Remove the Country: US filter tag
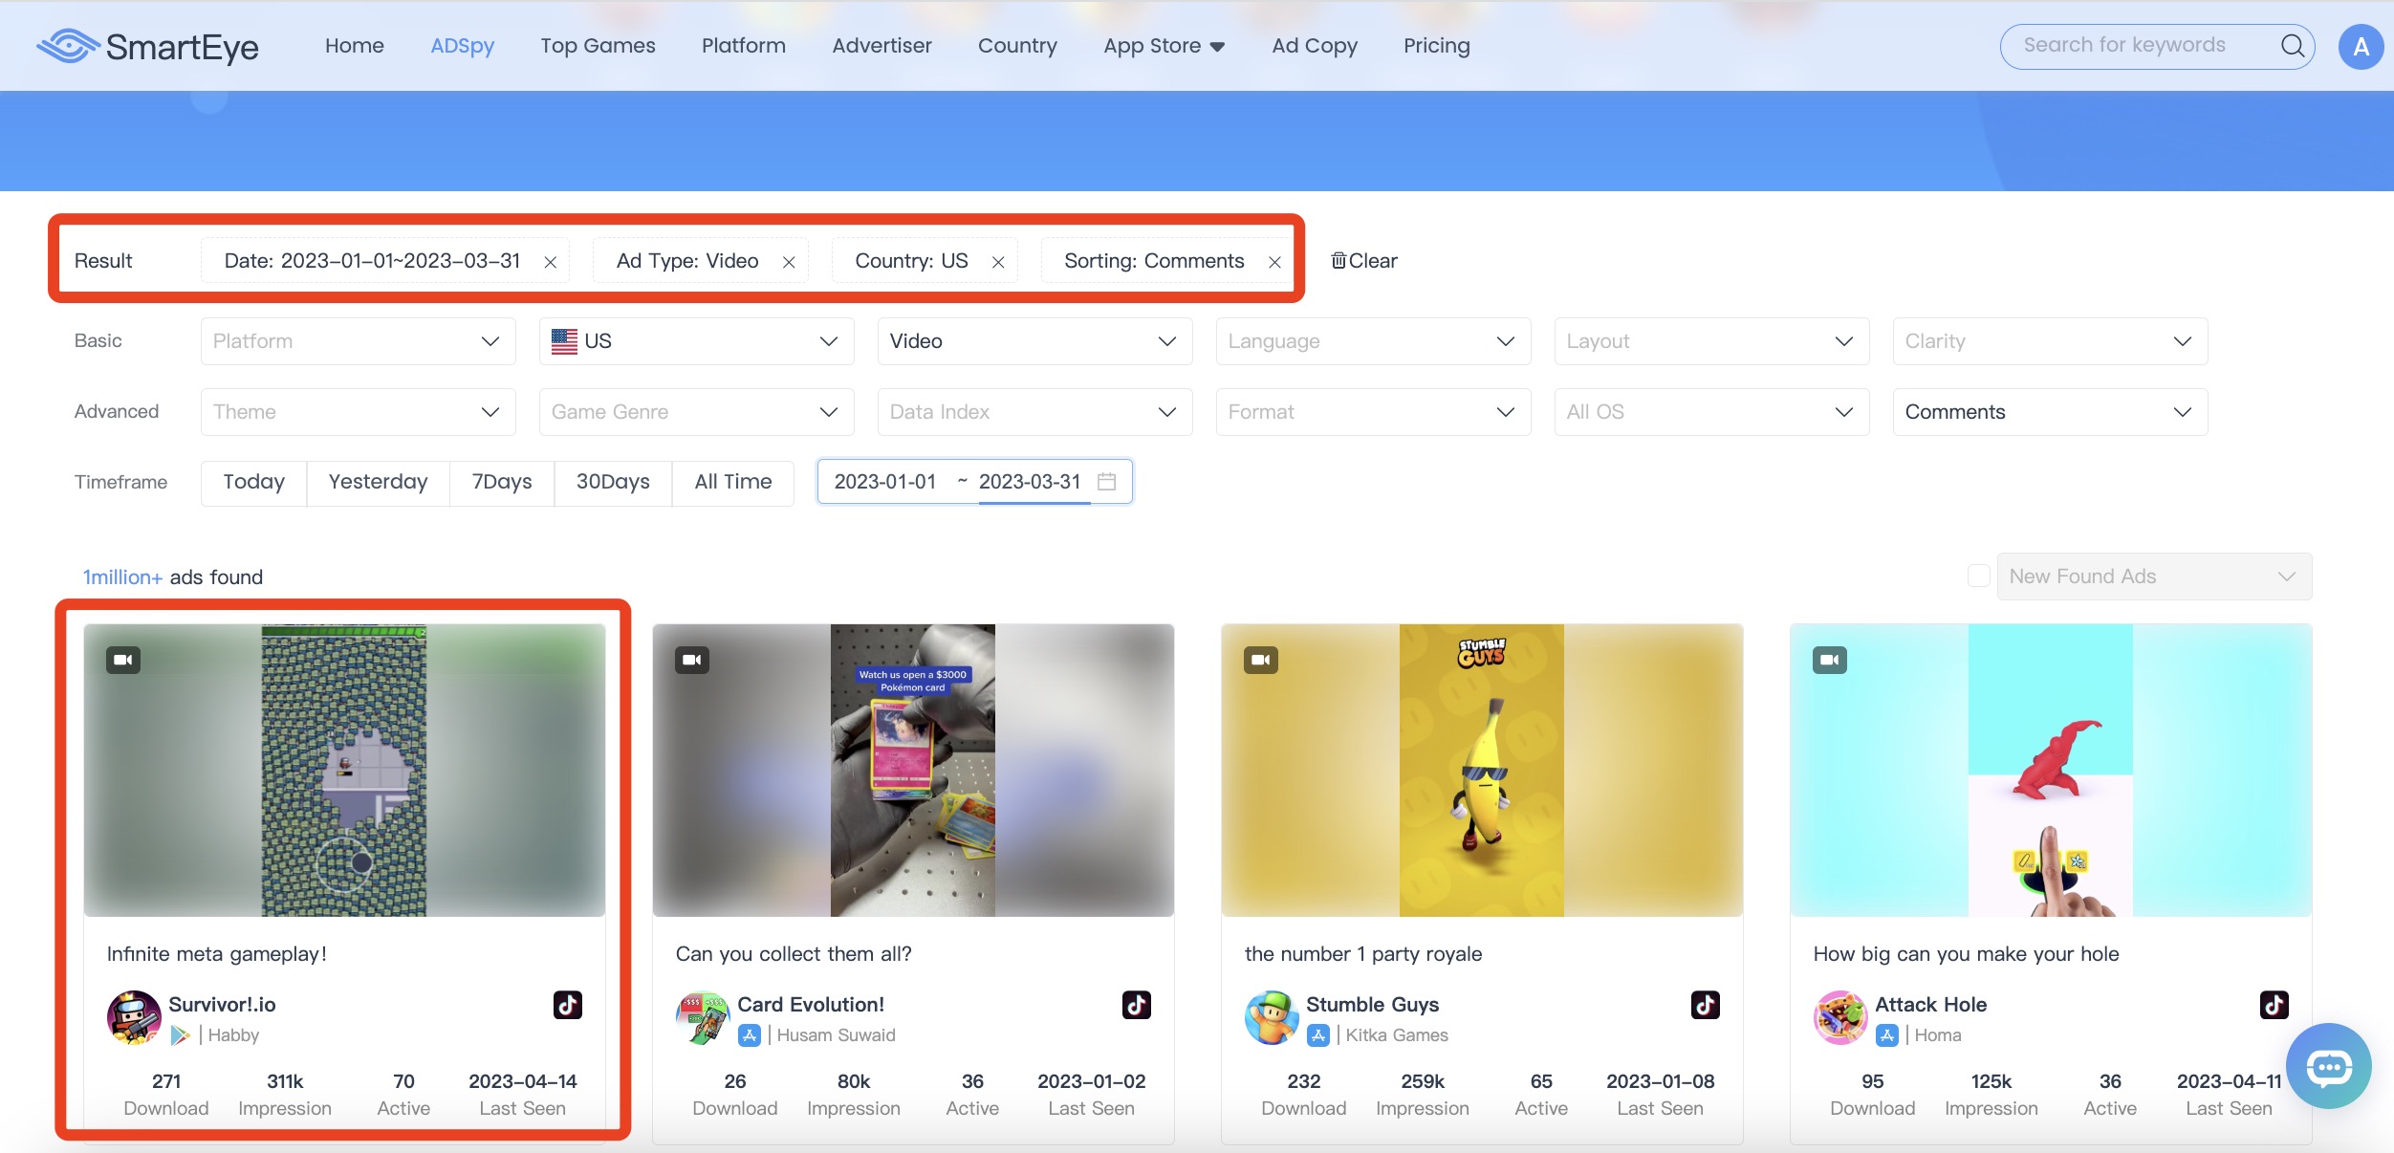The width and height of the screenshot is (2394, 1153). click(998, 262)
